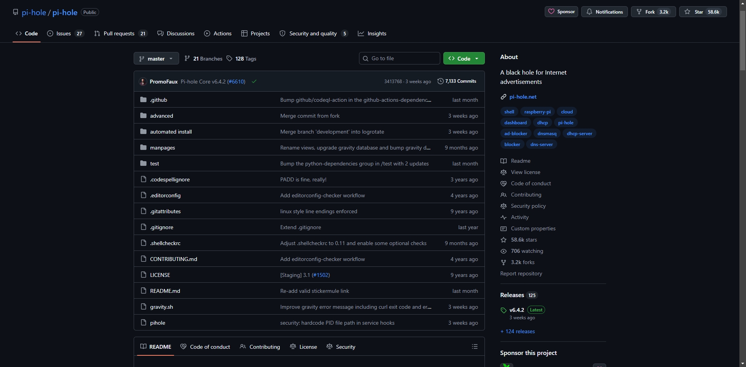This screenshot has height=367, width=746.
Task: Click the tag icon beside v6.4.2 release
Action: tap(504, 310)
